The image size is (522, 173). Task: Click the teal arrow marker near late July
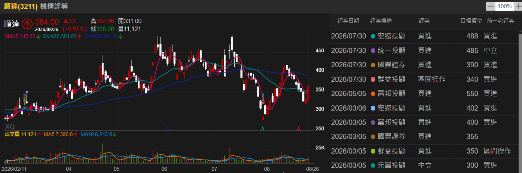tap(263, 128)
